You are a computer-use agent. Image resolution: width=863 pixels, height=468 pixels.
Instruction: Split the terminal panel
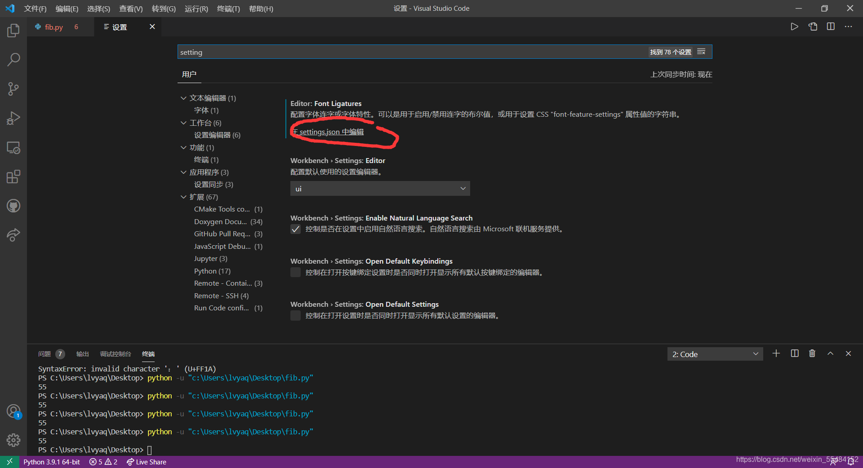tap(795, 353)
